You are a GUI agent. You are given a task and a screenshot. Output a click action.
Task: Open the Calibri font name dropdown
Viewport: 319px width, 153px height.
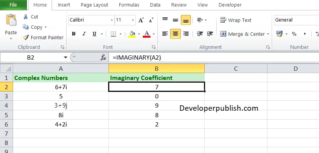(x=112, y=20)
